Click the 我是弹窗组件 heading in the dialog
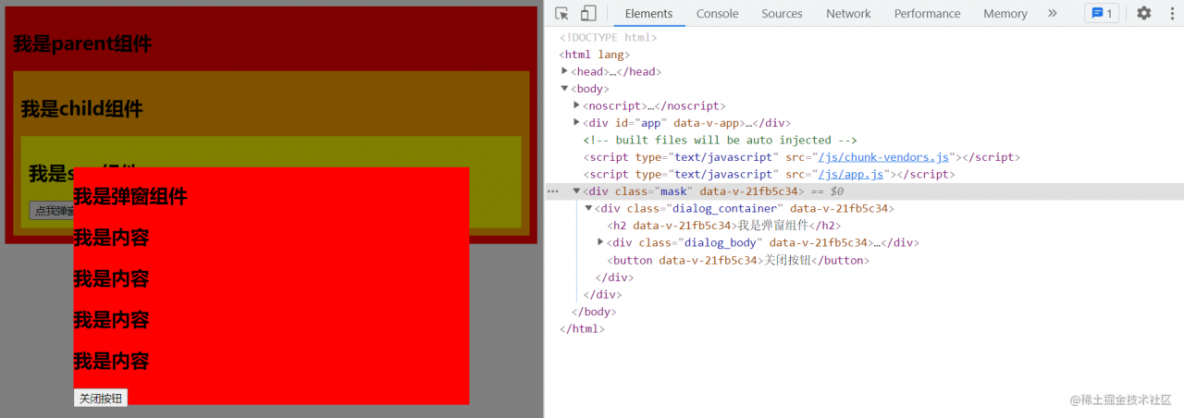The height and width of the screenshot is (418, 1184). pos(130,196)
